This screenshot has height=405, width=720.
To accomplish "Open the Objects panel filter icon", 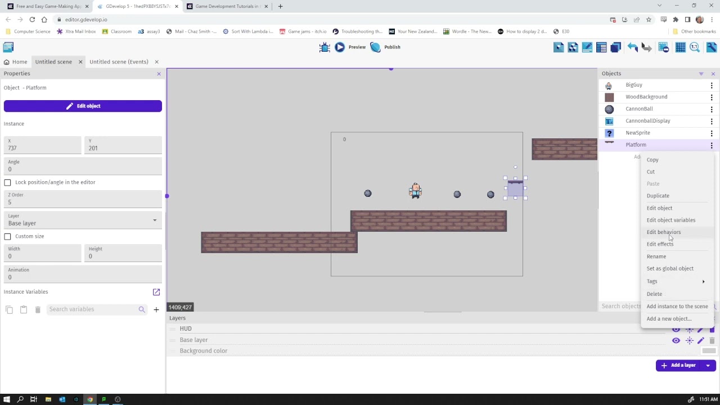I will 701,74.
